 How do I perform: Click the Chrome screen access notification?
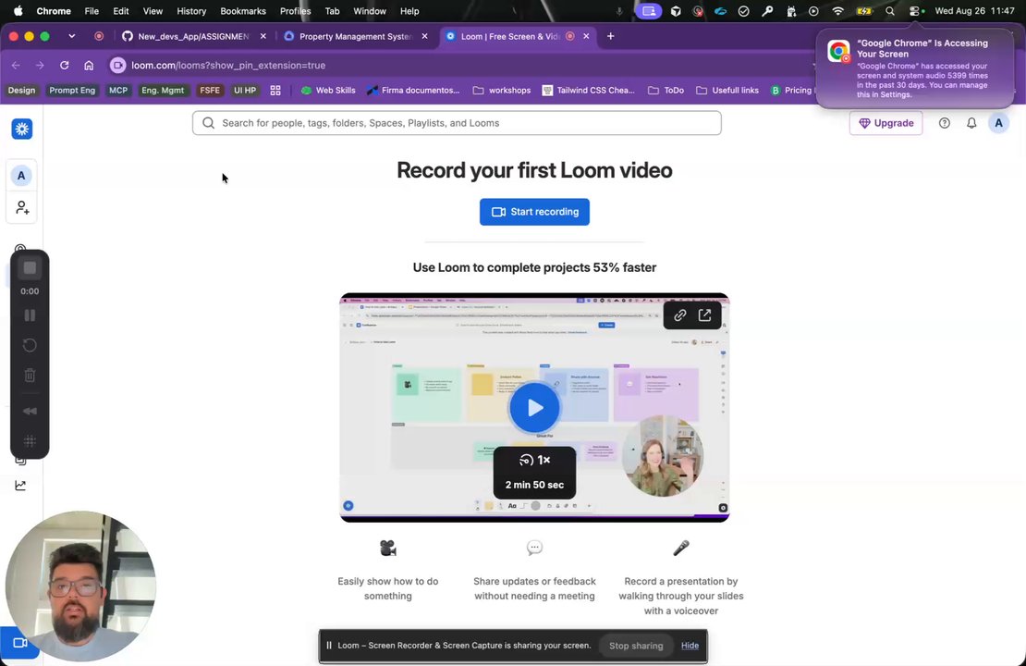coord(915,68)
